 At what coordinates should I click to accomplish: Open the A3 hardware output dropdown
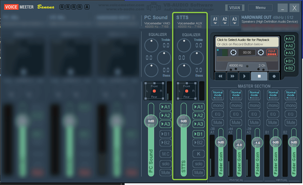pos(234,21)
